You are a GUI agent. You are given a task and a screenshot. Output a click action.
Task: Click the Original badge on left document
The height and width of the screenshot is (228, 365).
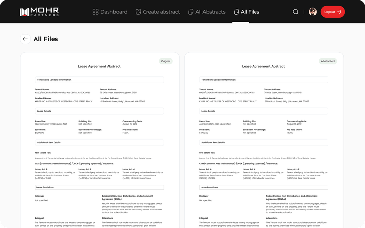[166, 61]
